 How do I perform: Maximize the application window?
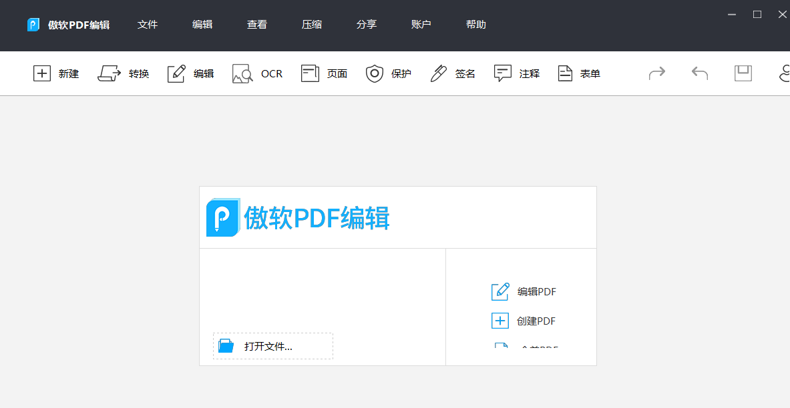[x=757, y=15]
